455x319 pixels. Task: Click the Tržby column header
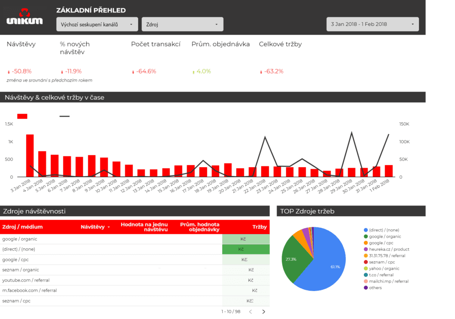pos(259,227)
